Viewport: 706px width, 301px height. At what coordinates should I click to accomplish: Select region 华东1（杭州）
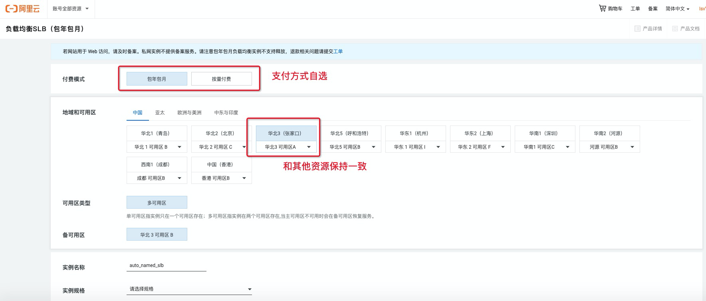[416, 134]
